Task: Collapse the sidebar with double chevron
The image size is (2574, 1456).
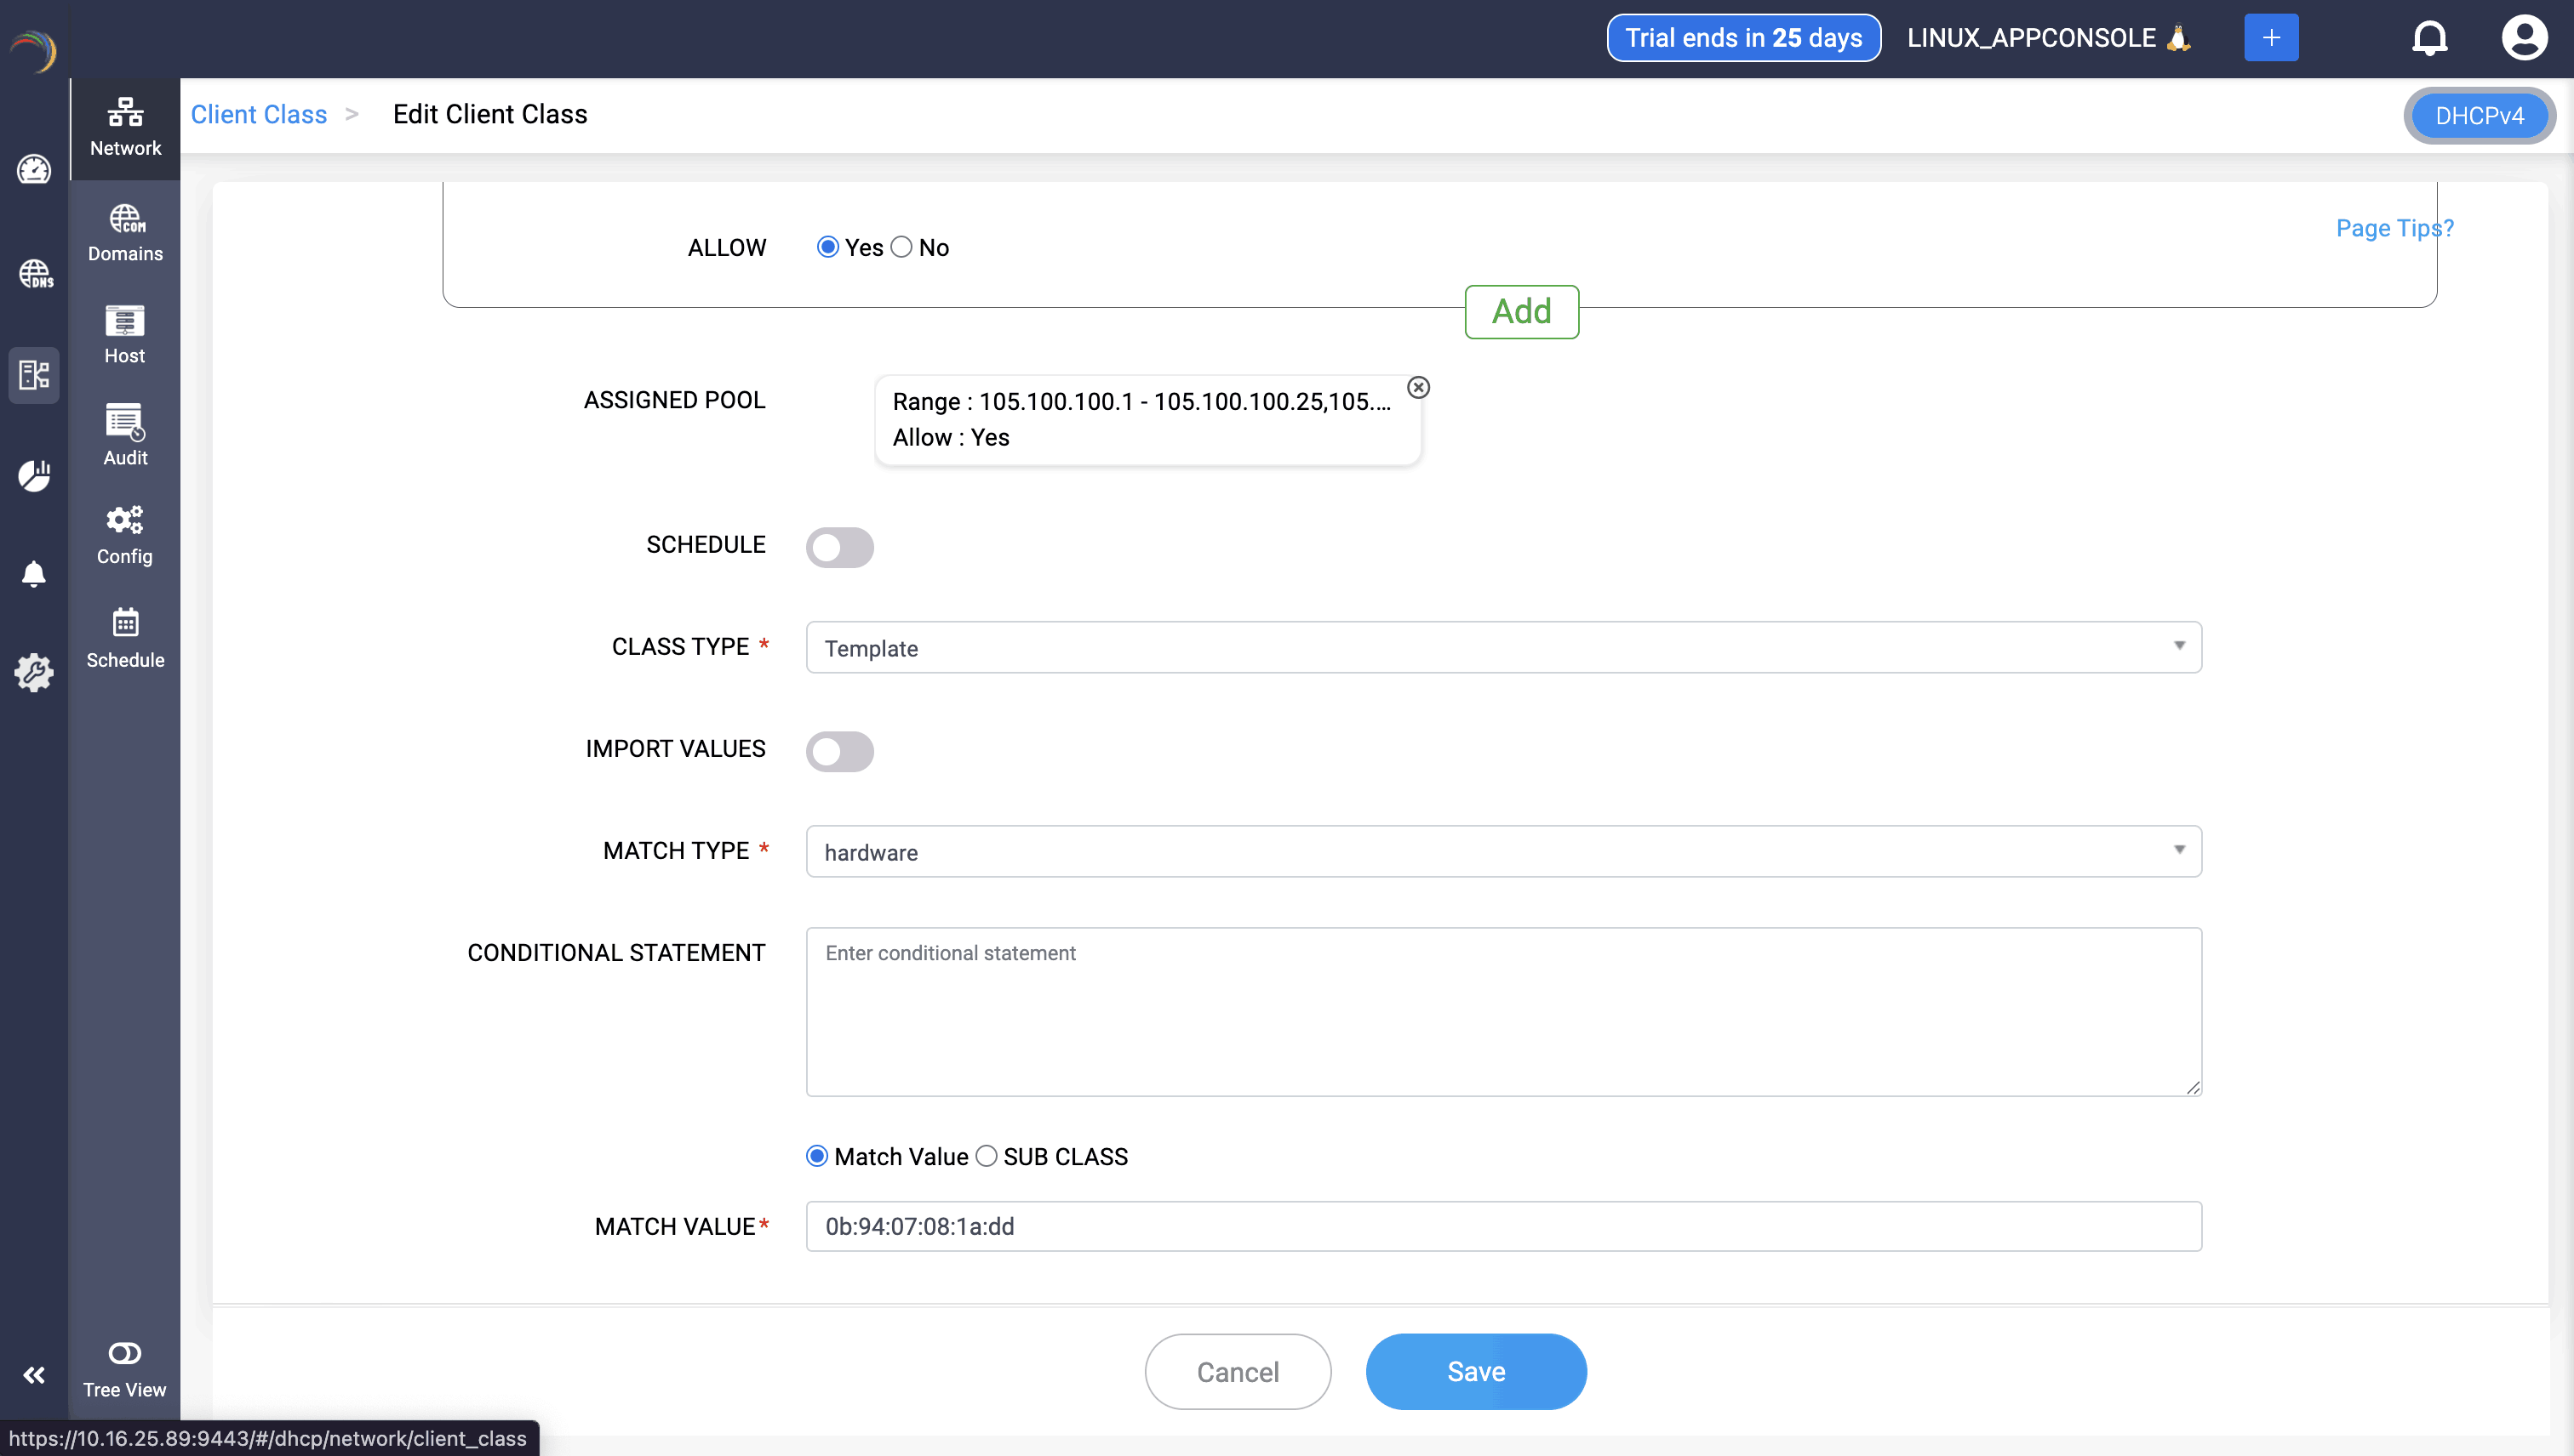Action: point(34,1375)
